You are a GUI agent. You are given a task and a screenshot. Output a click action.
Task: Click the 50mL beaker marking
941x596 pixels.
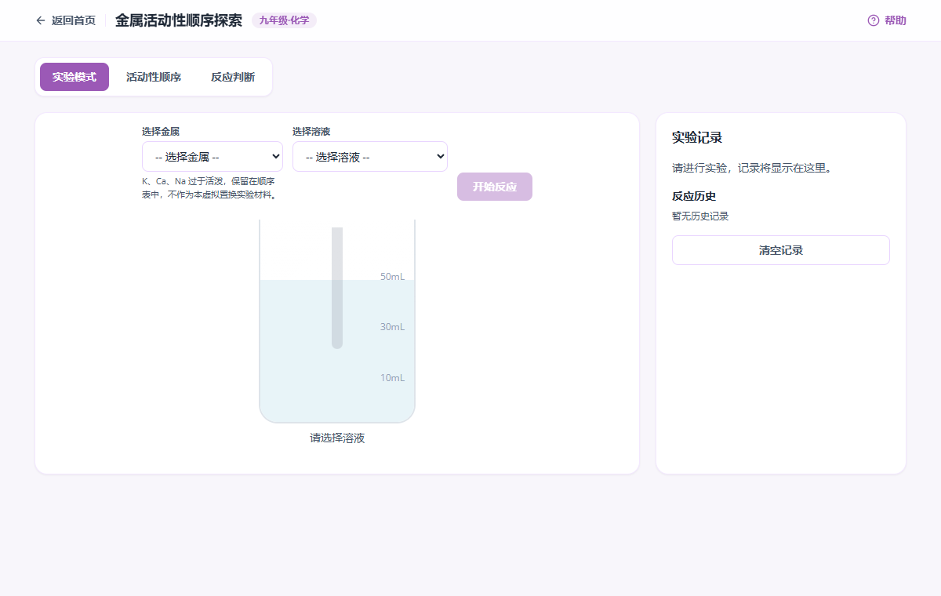click(393, 277)
